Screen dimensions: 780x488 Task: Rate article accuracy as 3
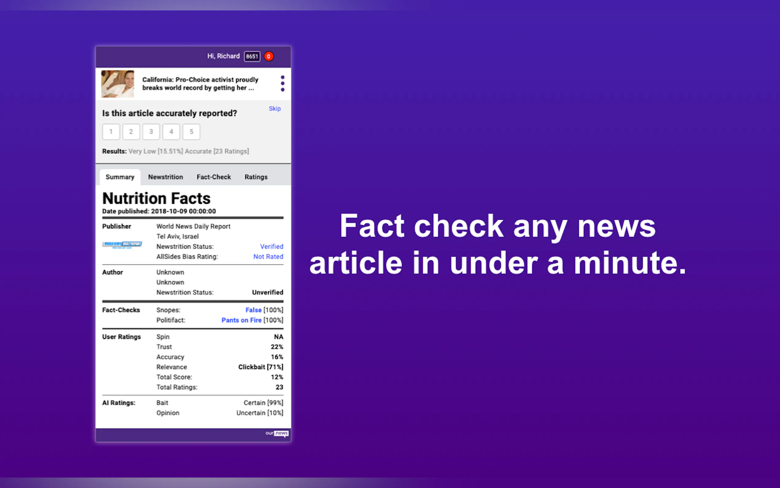pyautogui.click(x=151, y=132)
